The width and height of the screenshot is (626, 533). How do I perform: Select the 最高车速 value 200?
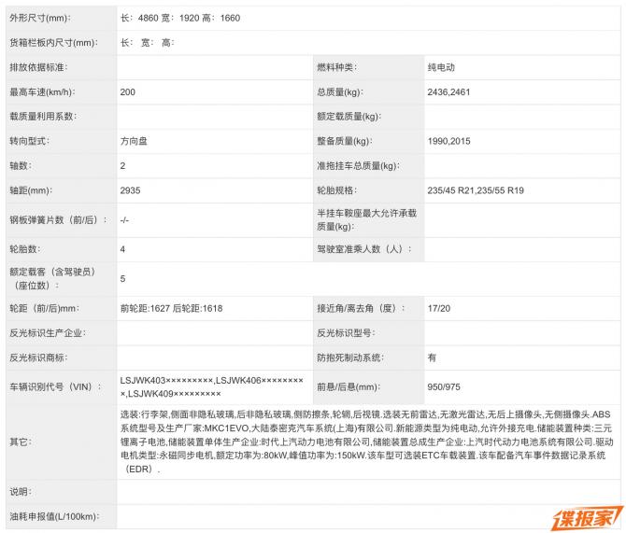click(128, 91)
